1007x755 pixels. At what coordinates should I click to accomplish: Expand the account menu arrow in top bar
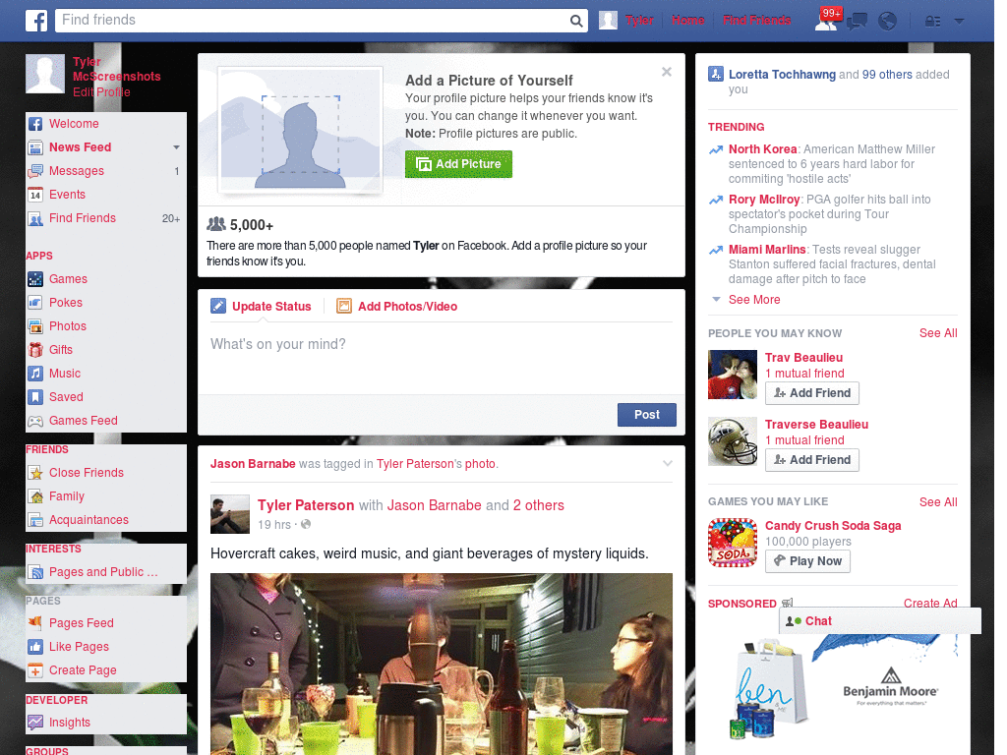pyautogui.click(x=959, y=22)
